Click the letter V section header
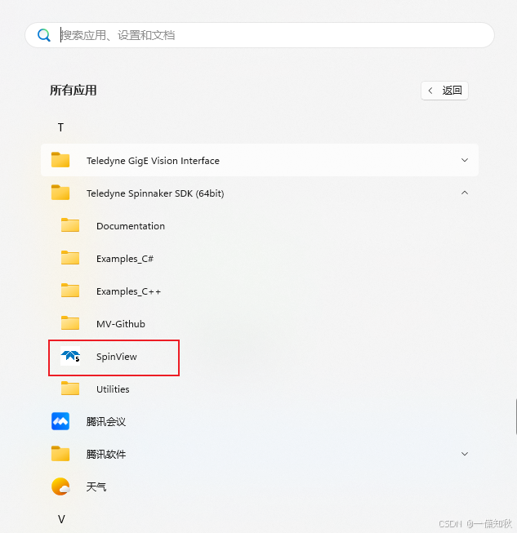Image resolution: width=517 pixels, height=533 pixels. (61, 519)
